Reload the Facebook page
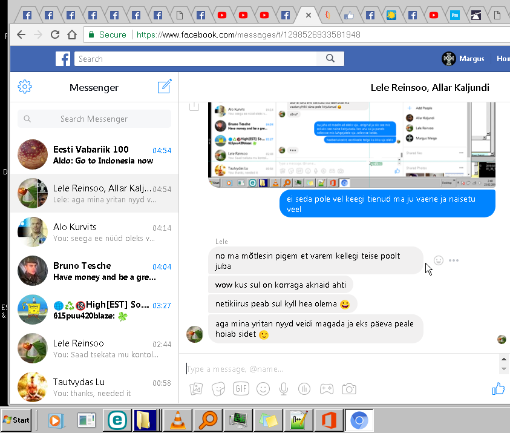Viewport: 510px width, 433px height. (55, 35)
